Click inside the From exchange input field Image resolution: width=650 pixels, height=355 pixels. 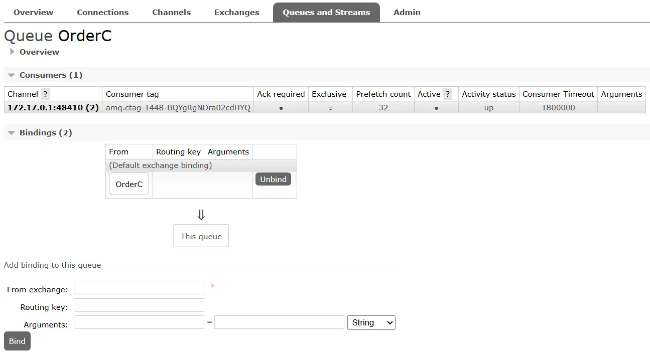(139, 287)
